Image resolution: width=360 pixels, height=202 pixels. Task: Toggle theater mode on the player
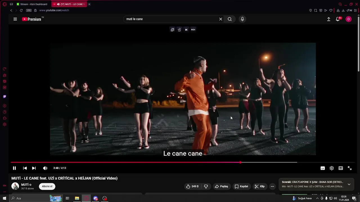tap(341, 168)
